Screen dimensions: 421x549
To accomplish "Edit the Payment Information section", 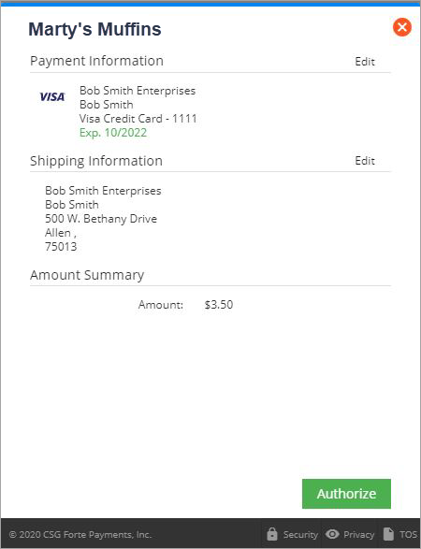I will [x=365, y=62].
